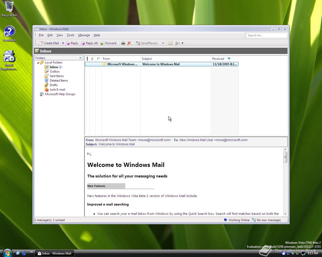Open the Send/Receive dropdown arrow
The height and width of the screenshot is (257, 322).
click(x=163, y=43)
